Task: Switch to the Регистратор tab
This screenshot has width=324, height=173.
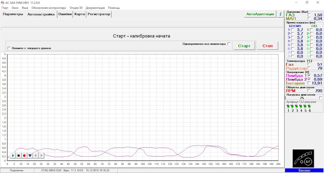Action: (99, 14)
